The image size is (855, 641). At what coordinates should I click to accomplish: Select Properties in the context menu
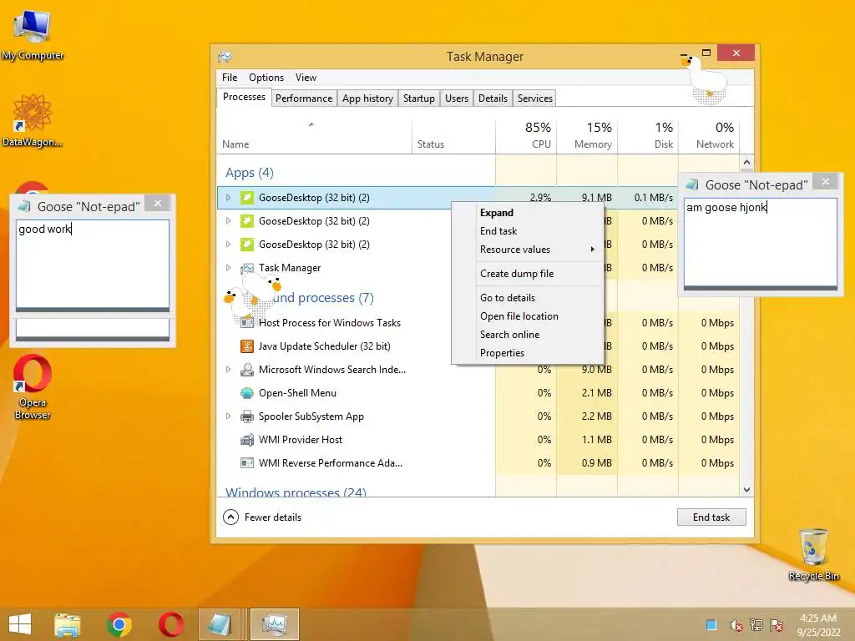[x=528, y=353]
